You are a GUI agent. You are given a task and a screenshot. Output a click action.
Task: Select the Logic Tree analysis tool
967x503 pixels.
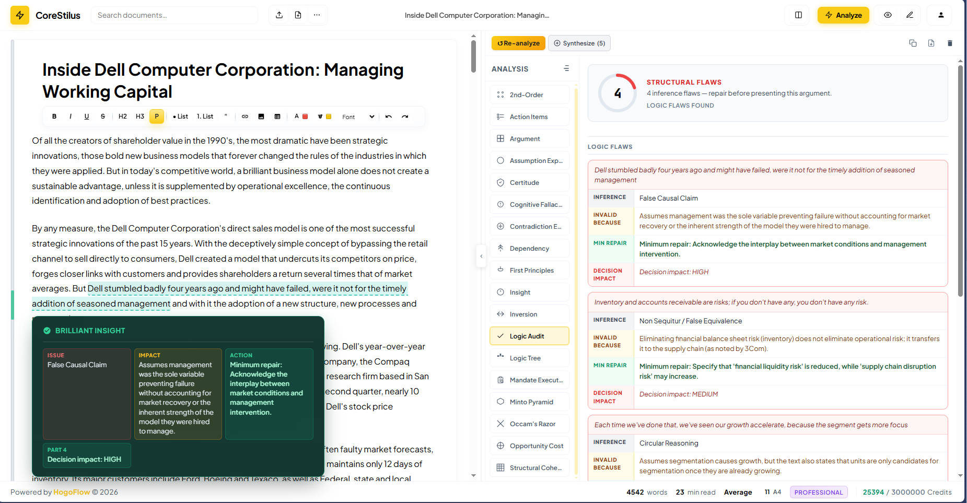[525, 358]
